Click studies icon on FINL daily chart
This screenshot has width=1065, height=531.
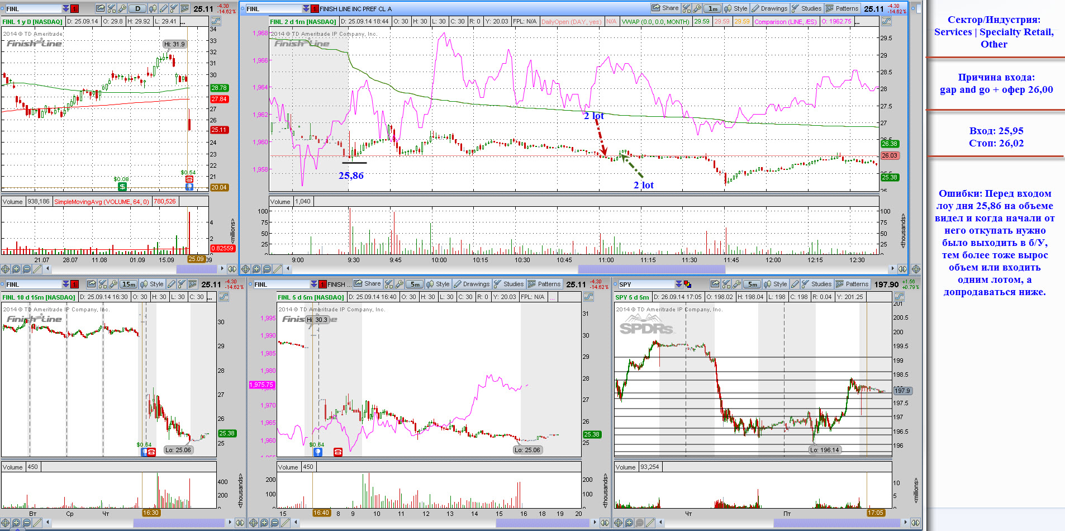pos(174,8)
